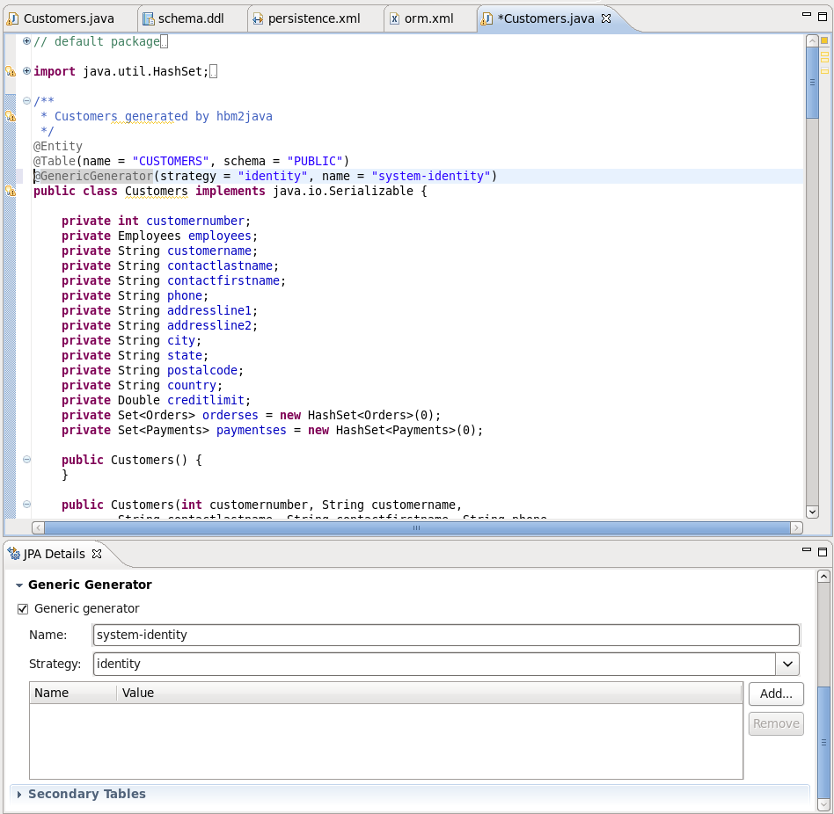The width and height of the screenshot is (834, 814).
Task: Click the file icon on orm.xml tab
Action: (x=394, y=18)
